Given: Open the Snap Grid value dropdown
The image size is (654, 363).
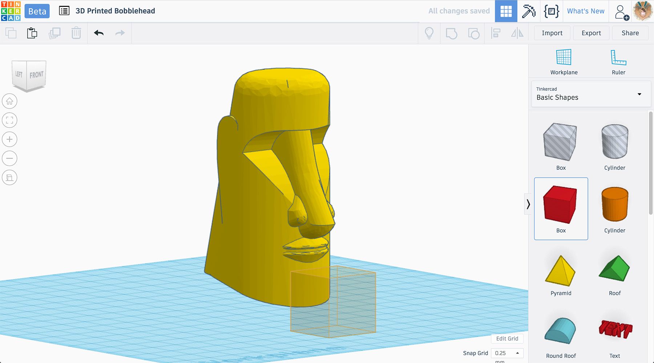Looking at the screenshot, I should 506,353.
